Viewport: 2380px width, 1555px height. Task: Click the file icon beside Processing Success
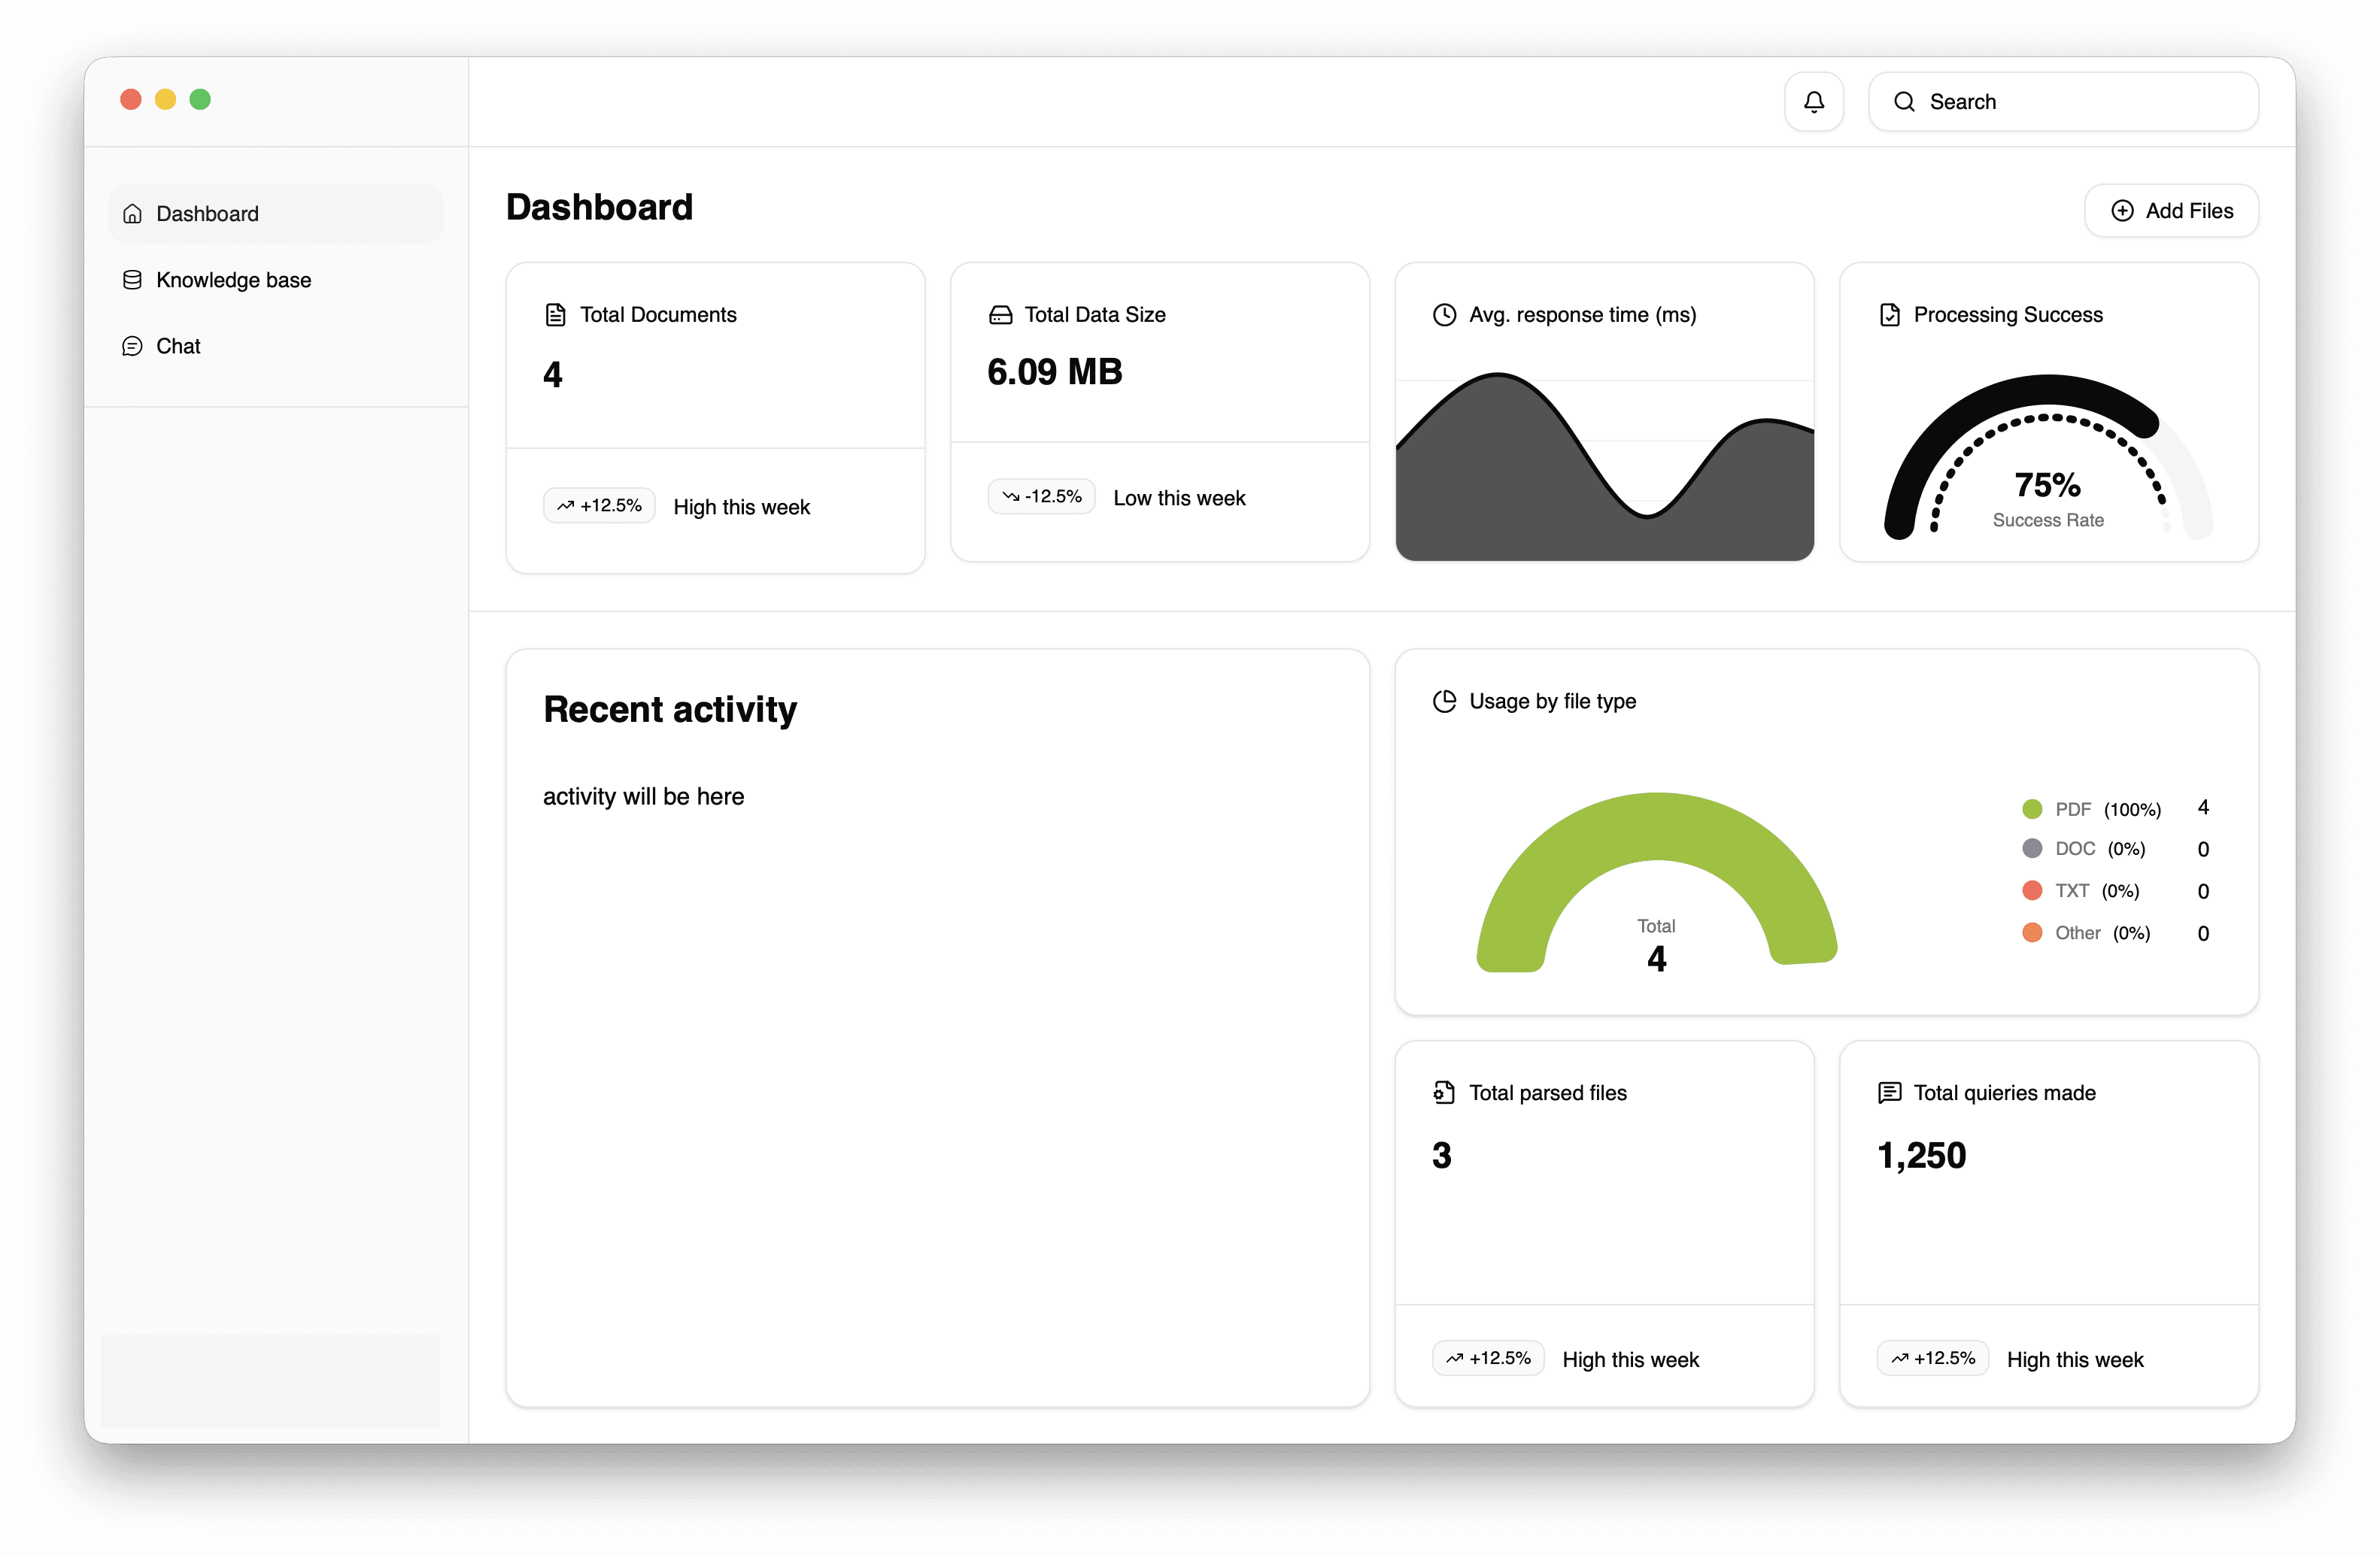pyautogui.click(x=1889, y=314)
